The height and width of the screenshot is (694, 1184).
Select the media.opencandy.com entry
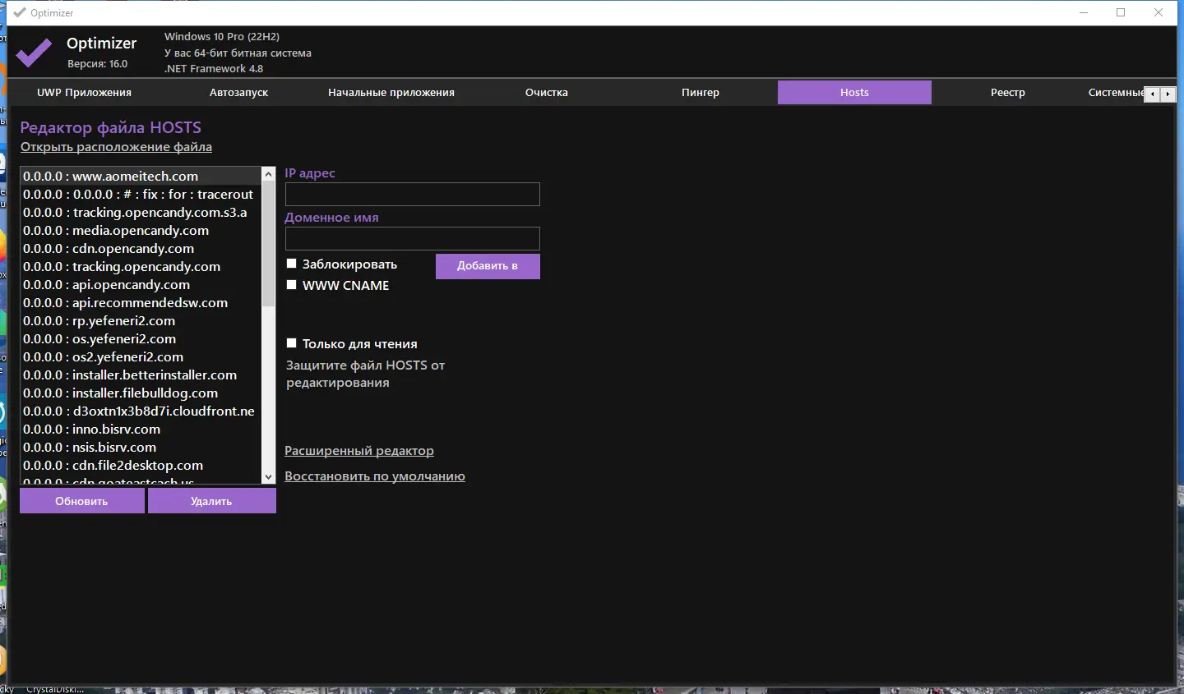coord(141,230)
